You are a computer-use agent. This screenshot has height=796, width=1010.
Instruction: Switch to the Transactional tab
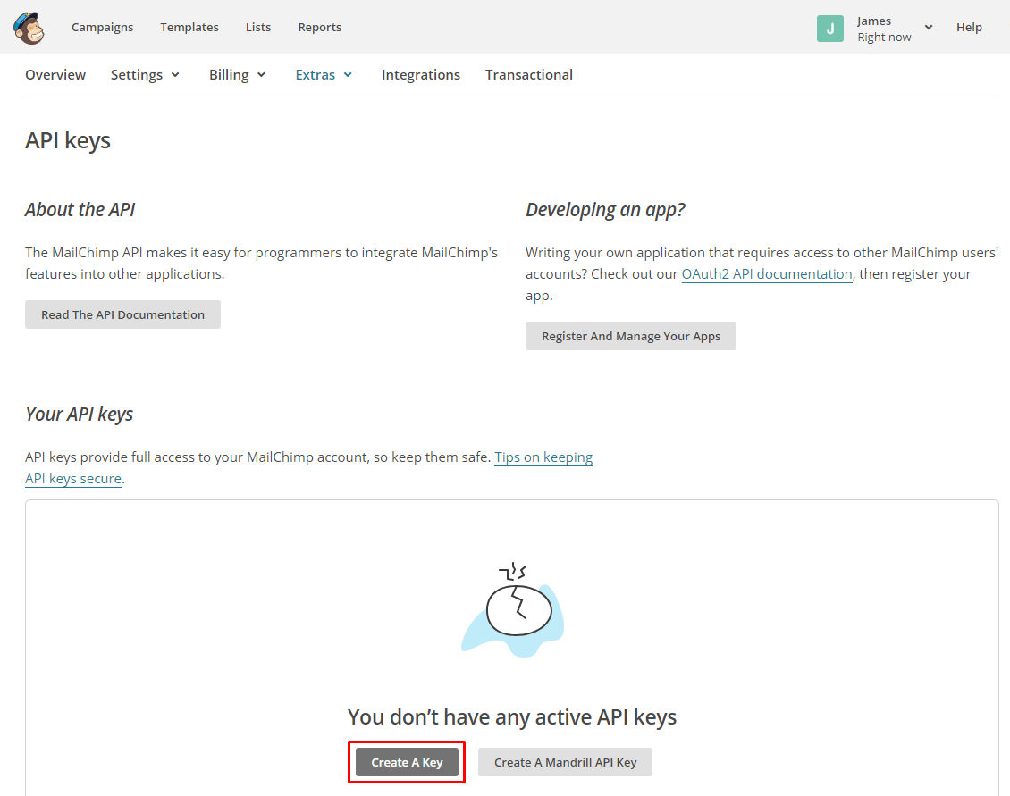[x=529, y=75]
